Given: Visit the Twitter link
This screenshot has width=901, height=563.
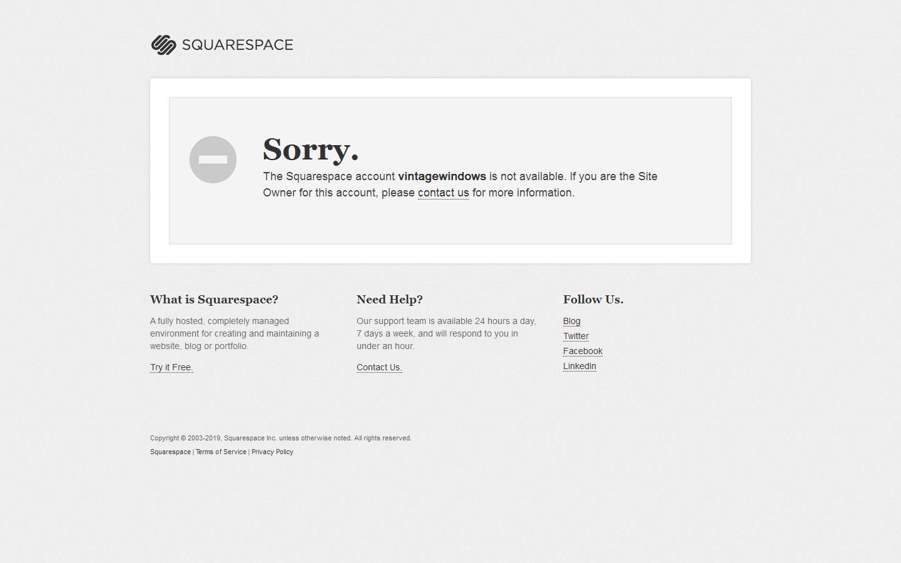Looking at the screenshot, I should pyautogui.click(x=576, y=336).
